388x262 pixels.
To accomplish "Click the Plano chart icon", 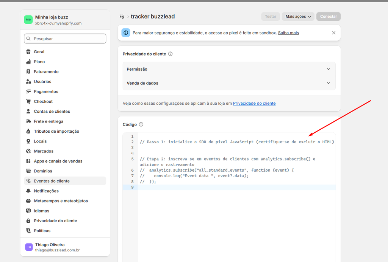I will click(x=28, y=62).
